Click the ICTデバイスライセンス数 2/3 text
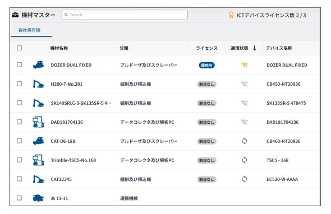Image resolution: width=331 pixels, height=214 pixels. (x=272, y=15)
